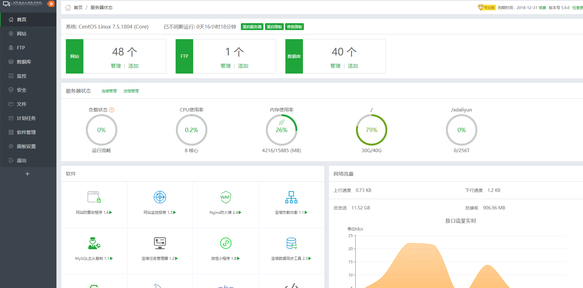This screenshot has height=288, width=583.
Task: Click the 网站防篡改程序 1.6 label
Action: pyautogui.click(x=94, y=213)
